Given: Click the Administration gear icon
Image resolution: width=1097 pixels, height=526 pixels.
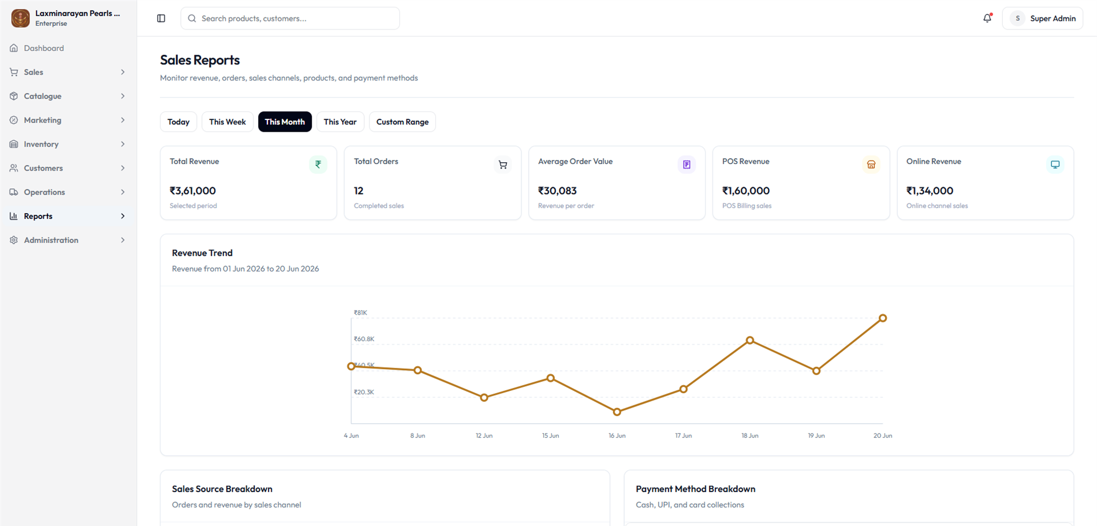Looking at the screenshot, I should tap(14, 240).
